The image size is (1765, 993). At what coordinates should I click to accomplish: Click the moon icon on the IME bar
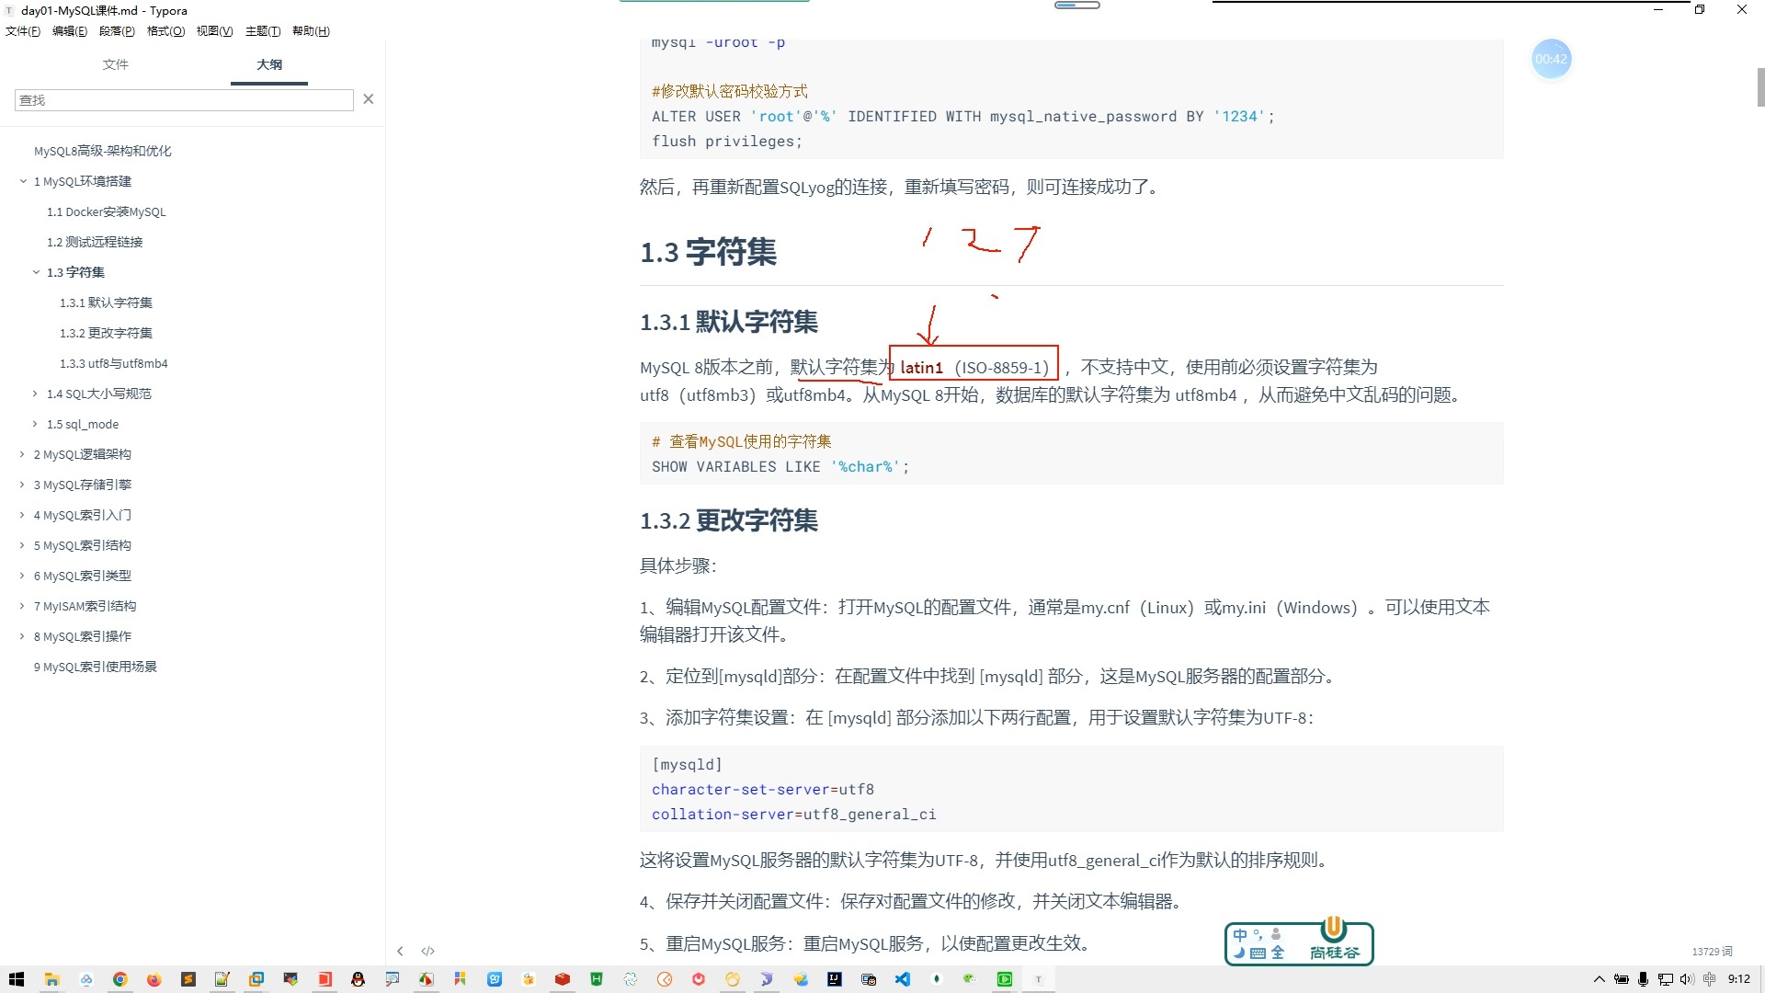(1239, 953)
